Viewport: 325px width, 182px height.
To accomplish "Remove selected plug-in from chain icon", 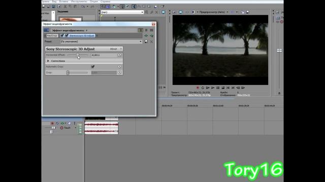I will click(x=152, y=36).
